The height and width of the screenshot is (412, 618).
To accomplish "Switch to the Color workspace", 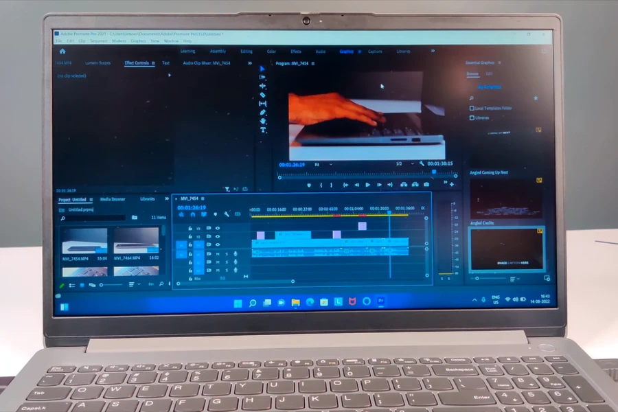I will point(271,51).
